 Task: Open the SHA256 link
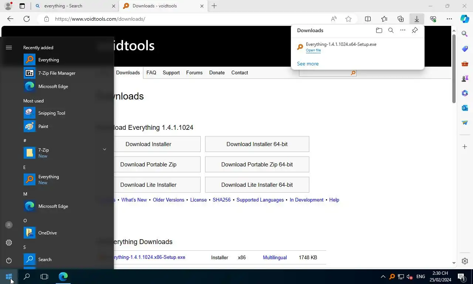point(222,200)
